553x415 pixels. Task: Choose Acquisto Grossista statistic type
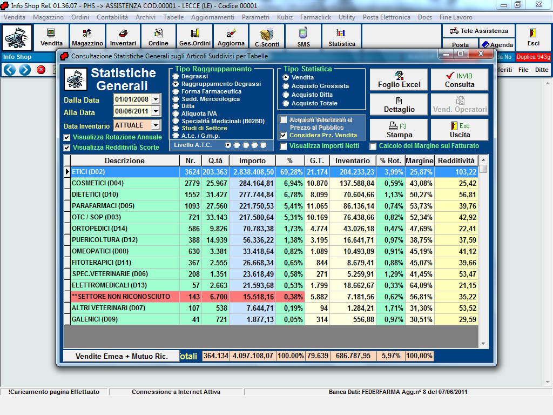click(286, 86)
